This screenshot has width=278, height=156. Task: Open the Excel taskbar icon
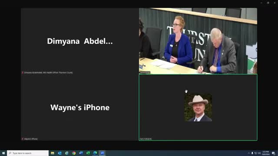point(88,153)
